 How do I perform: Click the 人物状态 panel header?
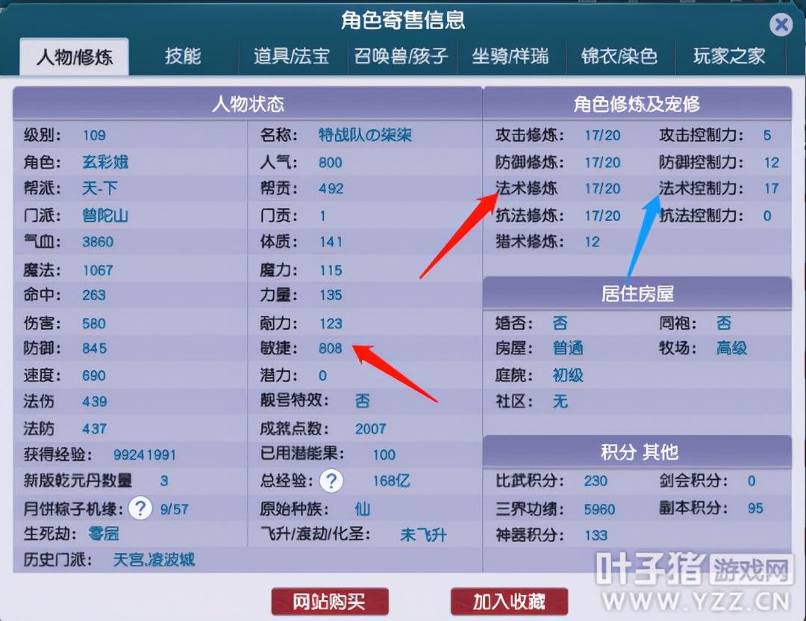click(248, 103)
